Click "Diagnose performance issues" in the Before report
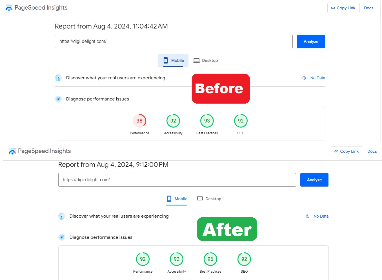The height and width of the screenshot is (280, 382). pyautogui.click(x=97, y=99)
